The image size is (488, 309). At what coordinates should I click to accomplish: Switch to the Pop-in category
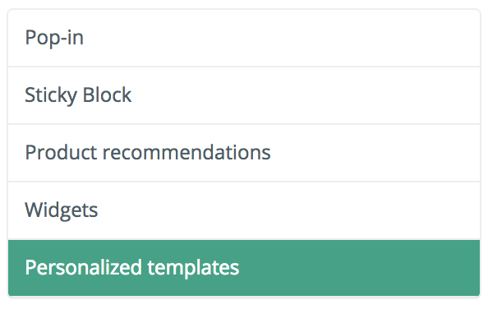(244, 38)
